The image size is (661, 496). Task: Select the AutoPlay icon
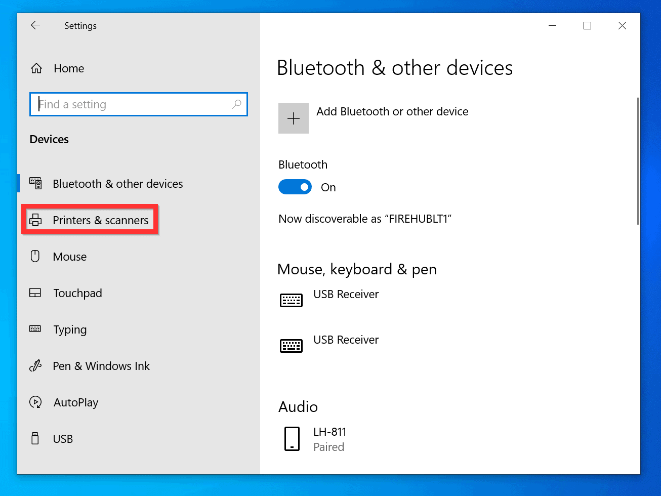(x=35, y=402)
